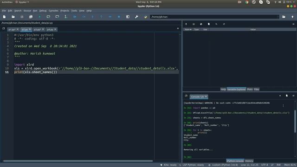Switch to the Plots pane tab

pos(250,90)
